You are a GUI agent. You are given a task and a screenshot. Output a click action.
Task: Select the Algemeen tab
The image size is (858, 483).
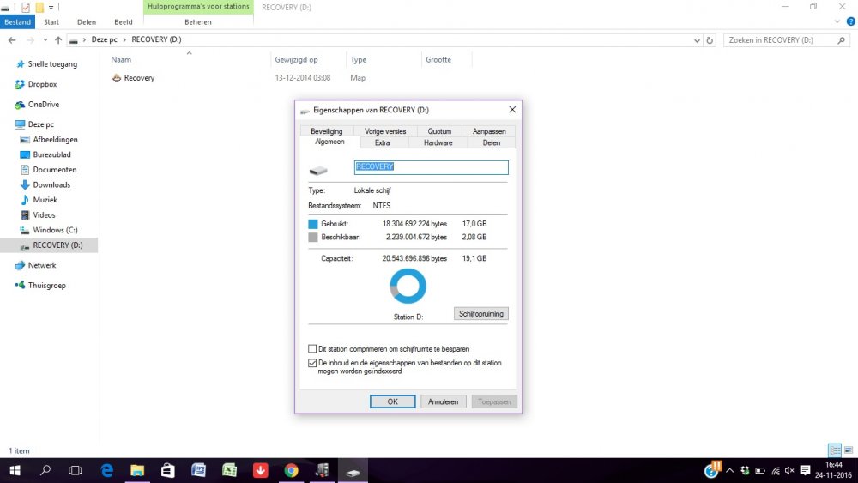329,142
